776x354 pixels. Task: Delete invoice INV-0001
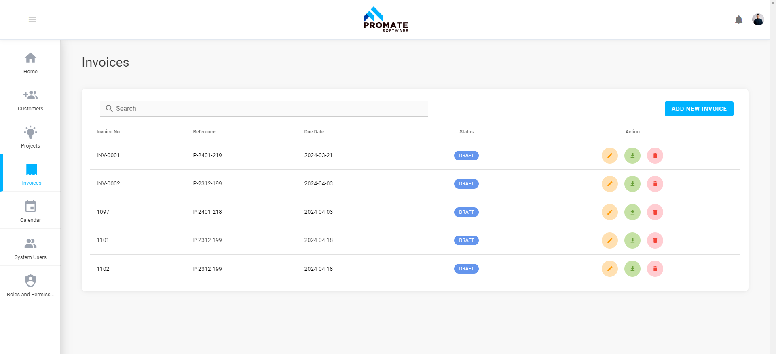coord(655,156)
